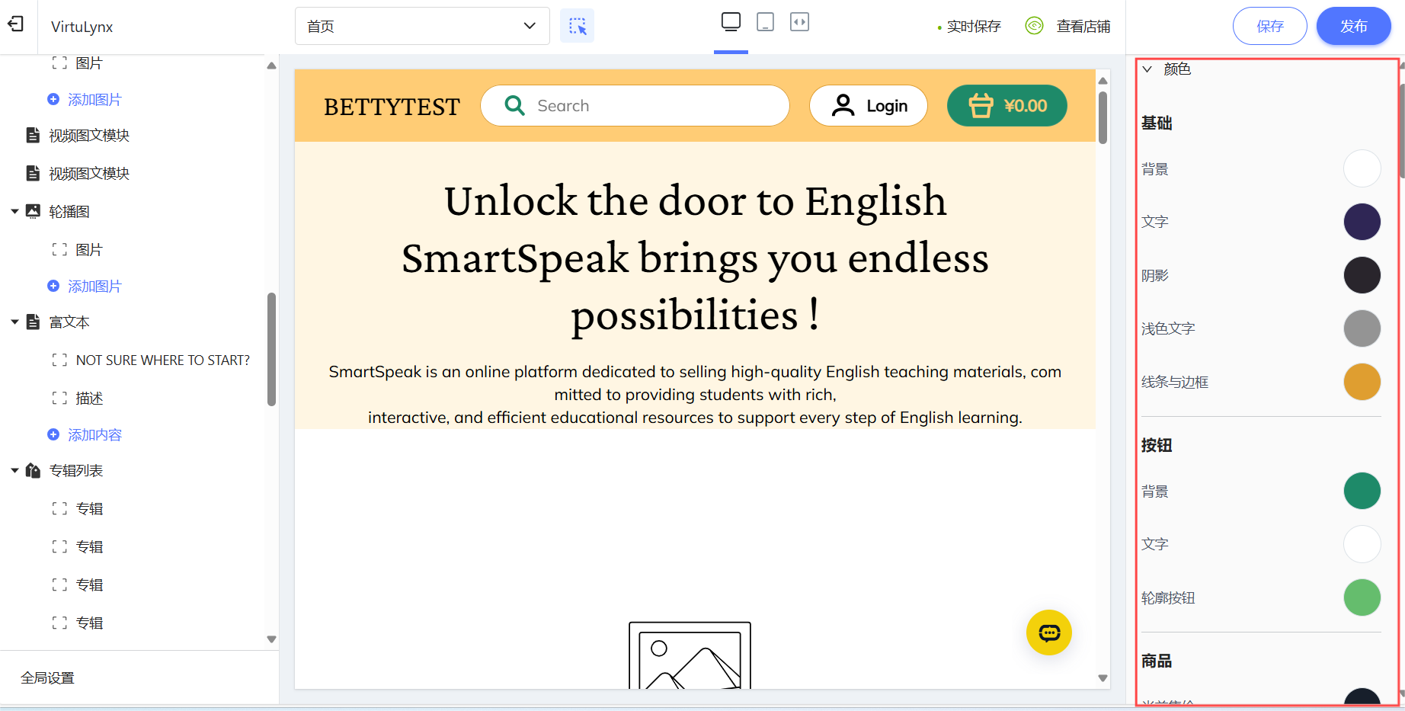The width and height of the screenshot is (1405, 711).
Task: Click the image placeholder in the preview
Action: coord(690,655)
